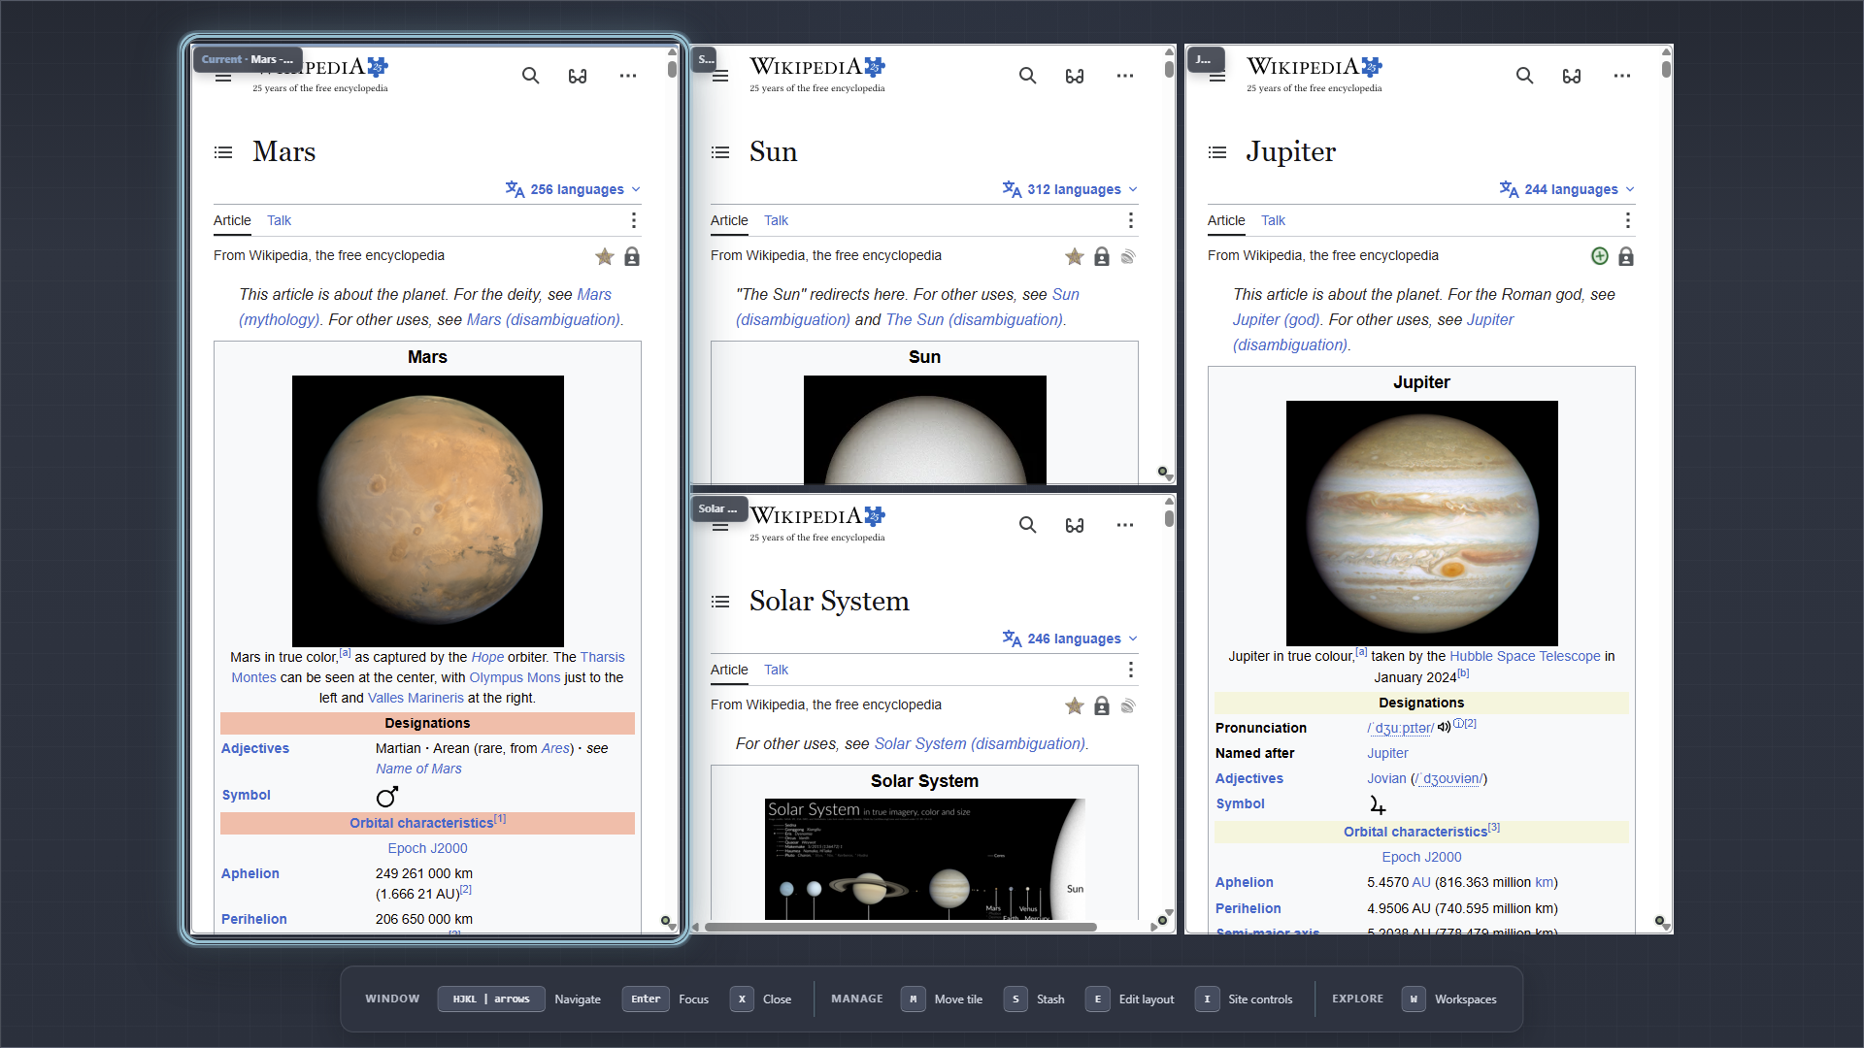Screen dimensions: 1864x1048
Task: Open appearance glasses icon in Sun tile
Action: point(1075,76)
